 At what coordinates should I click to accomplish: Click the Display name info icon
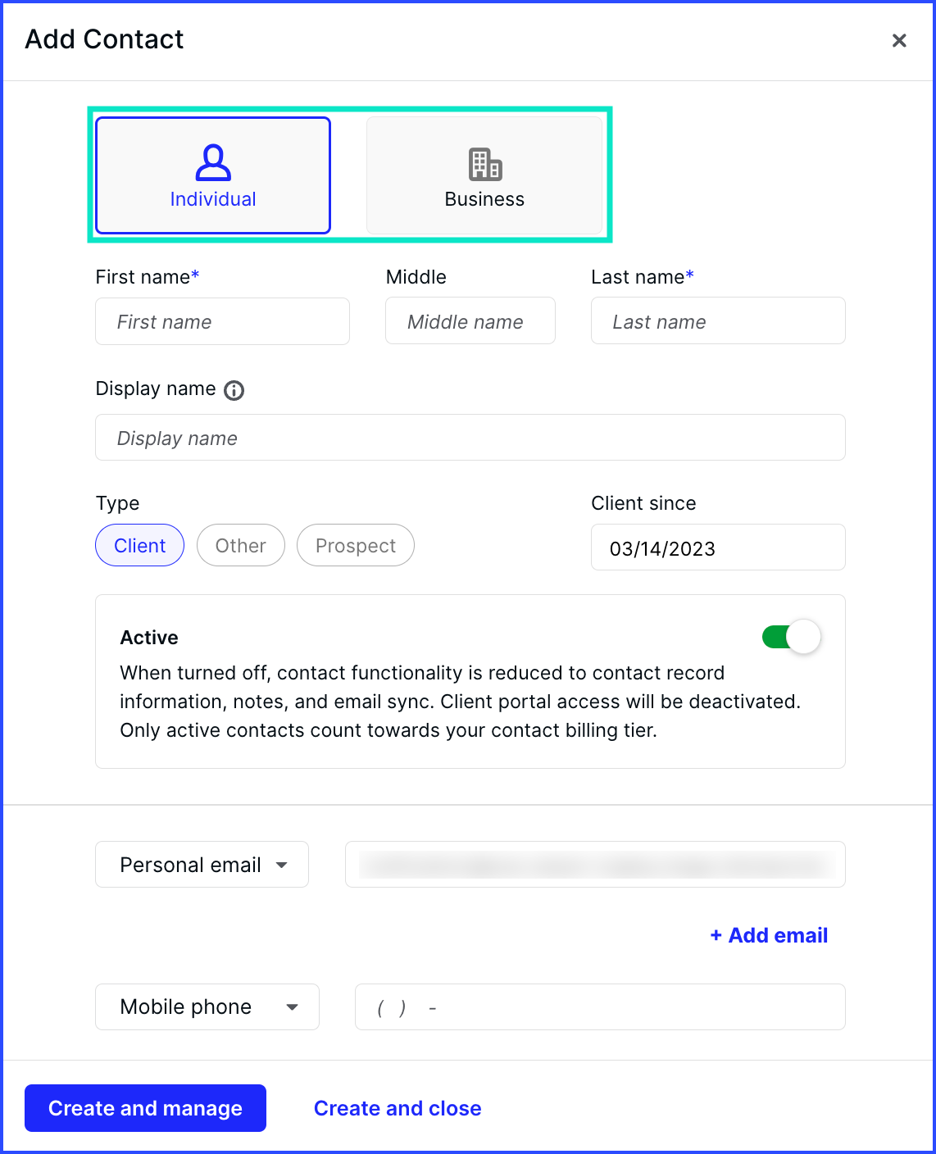pyautogui.click(x=234, y=390)
